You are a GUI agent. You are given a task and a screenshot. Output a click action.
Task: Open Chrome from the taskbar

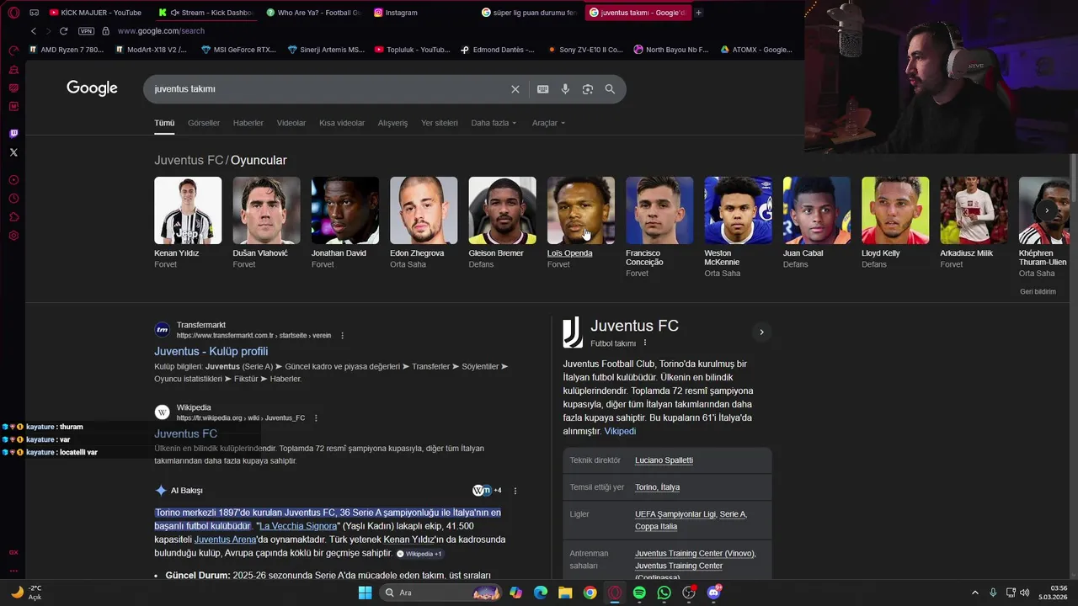(590, 593)
